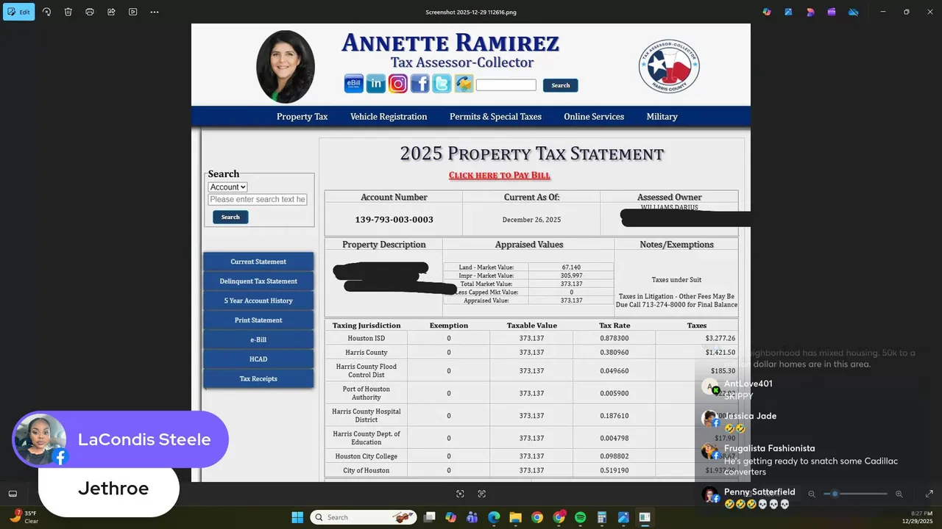Screen dimensions: 942x529
Task: Click the zoom level slider
Action: 855,494
